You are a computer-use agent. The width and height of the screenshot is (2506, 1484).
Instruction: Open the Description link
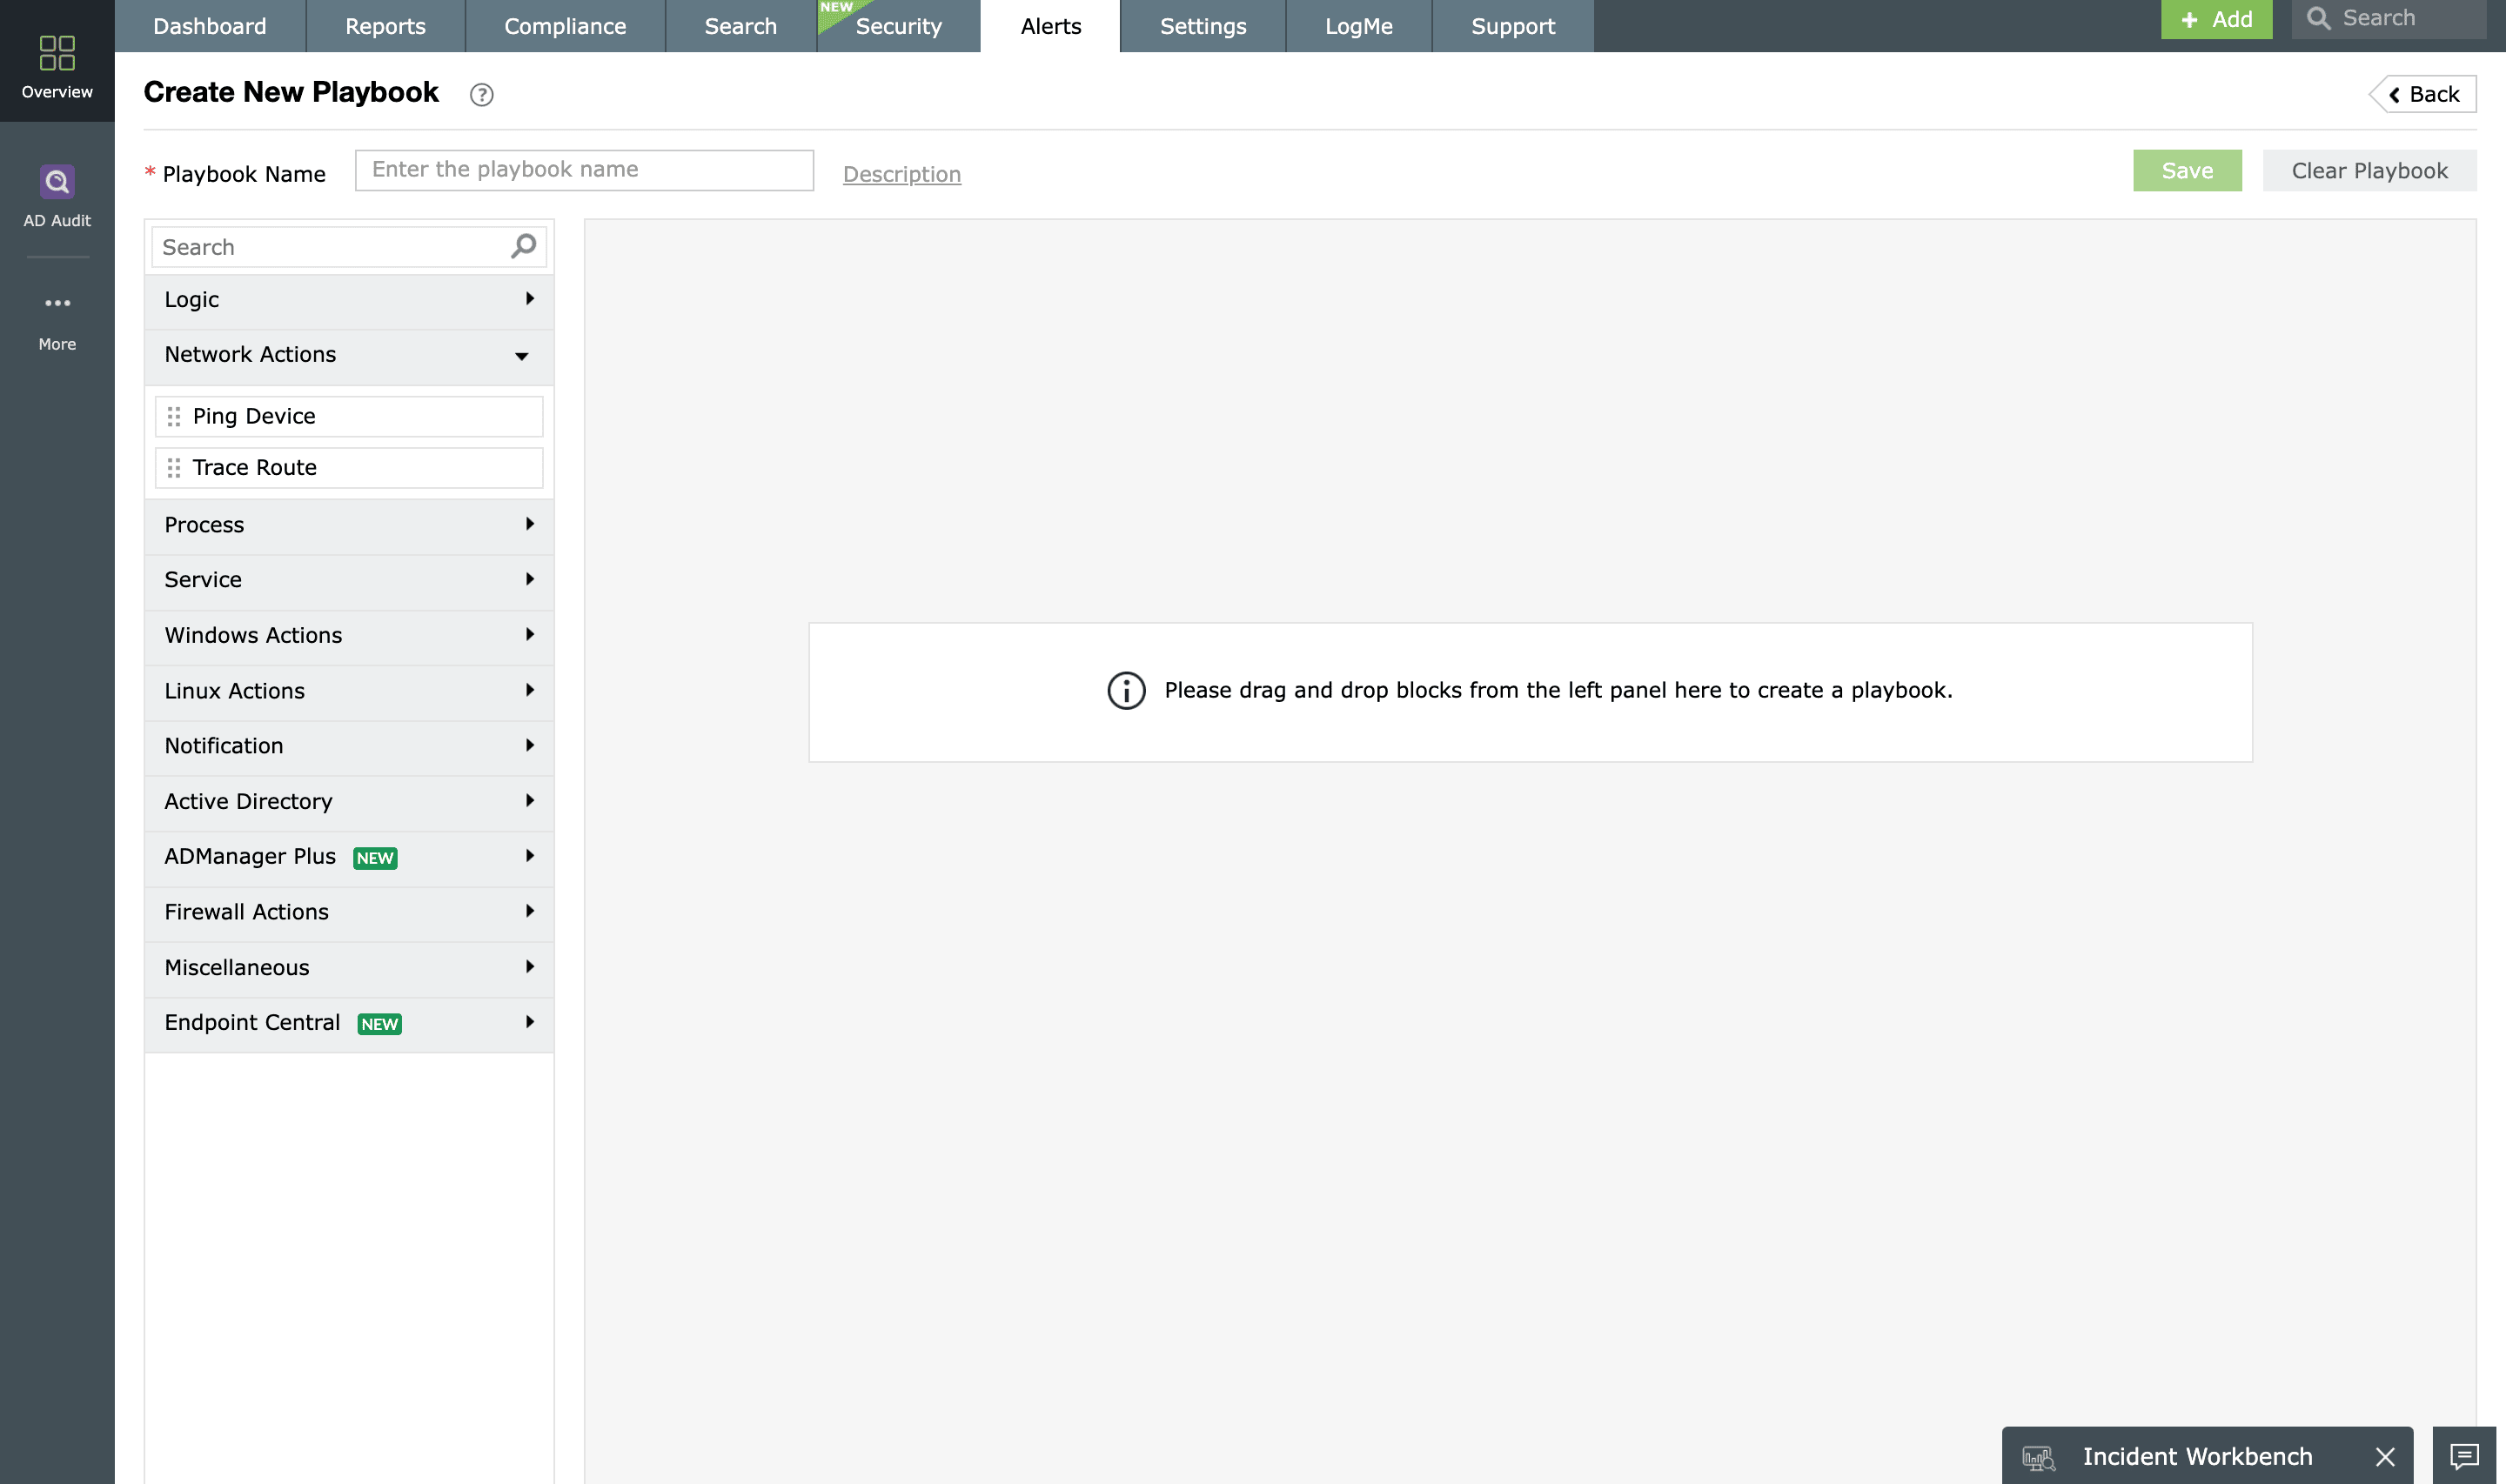pyautogui.click(x=901, y=174)
